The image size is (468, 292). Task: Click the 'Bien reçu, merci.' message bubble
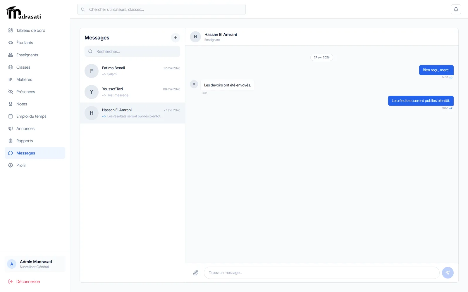tap(436, 70)
